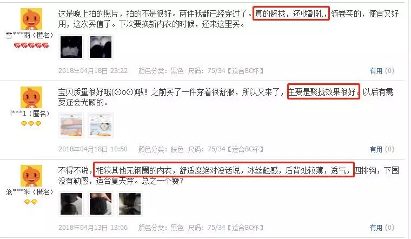Click username 雪***雨（匿名）
The height and width of the screenshot is (239, 411).
click(x=30, y=35)
